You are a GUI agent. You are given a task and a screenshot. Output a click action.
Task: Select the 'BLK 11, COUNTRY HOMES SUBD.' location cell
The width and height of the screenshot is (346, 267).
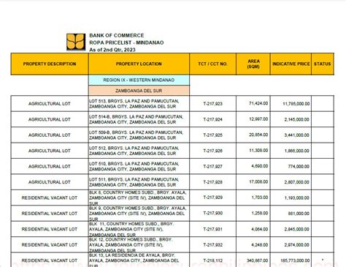point(139,229)
